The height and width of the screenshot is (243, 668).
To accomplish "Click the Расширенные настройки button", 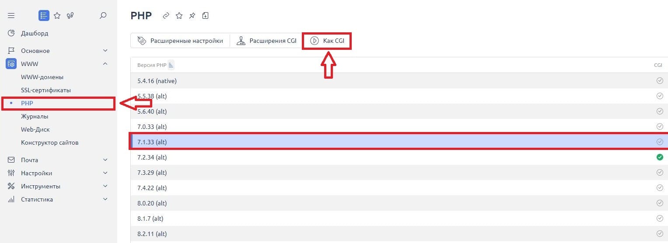I will pyautogui.click(x=180, y=41).
